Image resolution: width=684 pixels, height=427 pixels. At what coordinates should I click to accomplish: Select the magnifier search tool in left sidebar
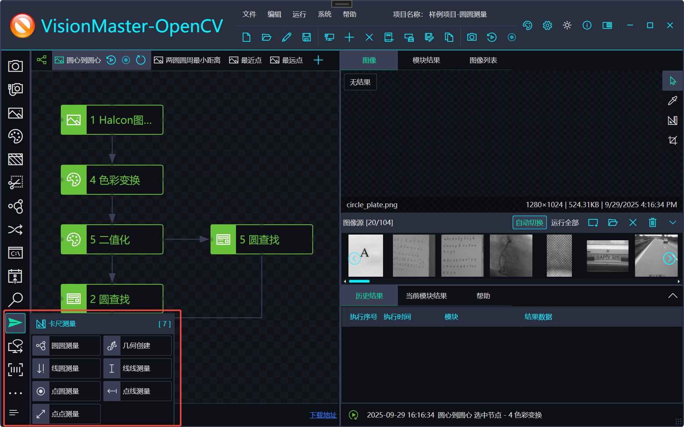(x=15, y=299)
